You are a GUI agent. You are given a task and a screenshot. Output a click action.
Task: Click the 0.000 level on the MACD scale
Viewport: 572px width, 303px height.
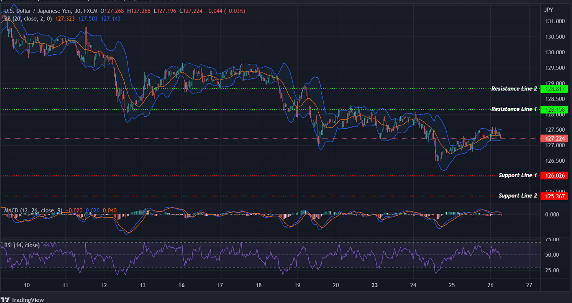pyautogui.click(x=552, y=214)
